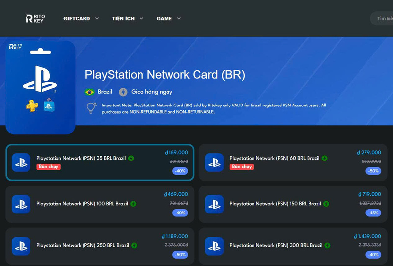Click the price đ 719.000
The width and height of the screenshot is (393, 266).
(x=370, y=194)
